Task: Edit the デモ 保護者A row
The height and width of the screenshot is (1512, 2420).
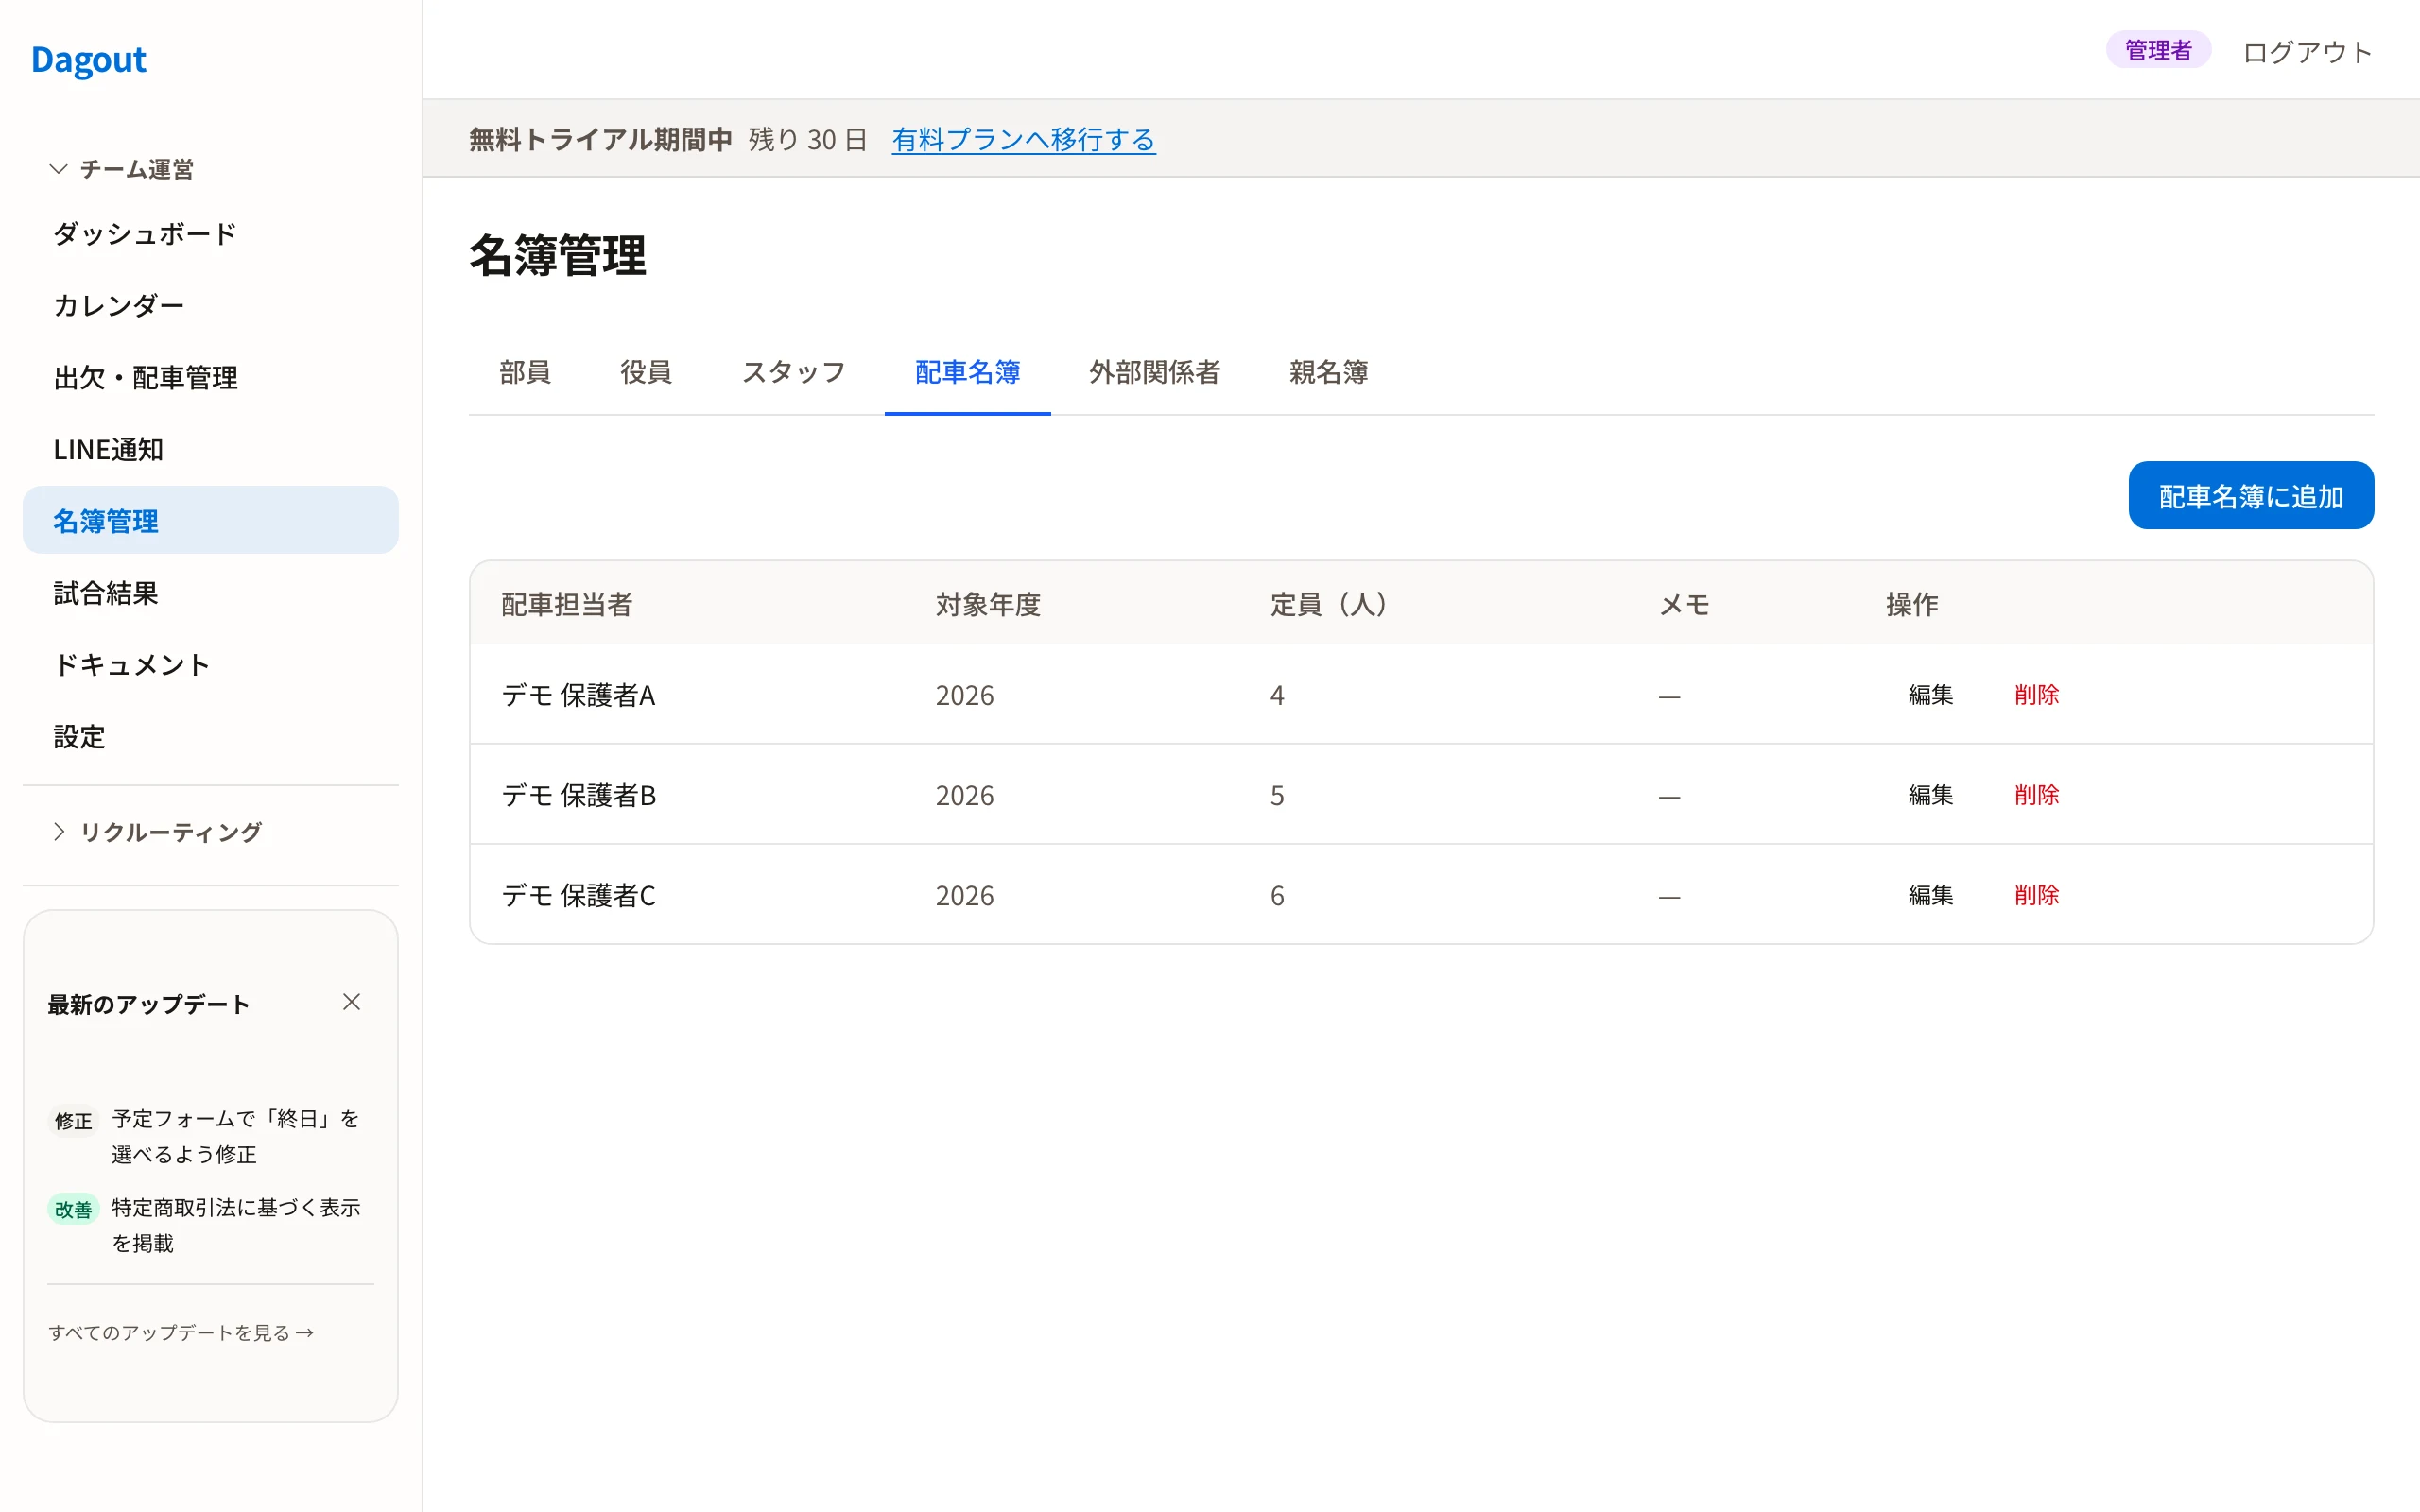Action: (x=1930, y=694)
